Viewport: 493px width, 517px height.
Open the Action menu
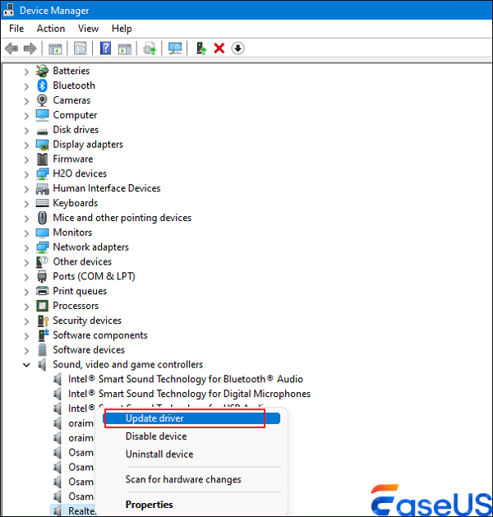click(x=51, y=29)
